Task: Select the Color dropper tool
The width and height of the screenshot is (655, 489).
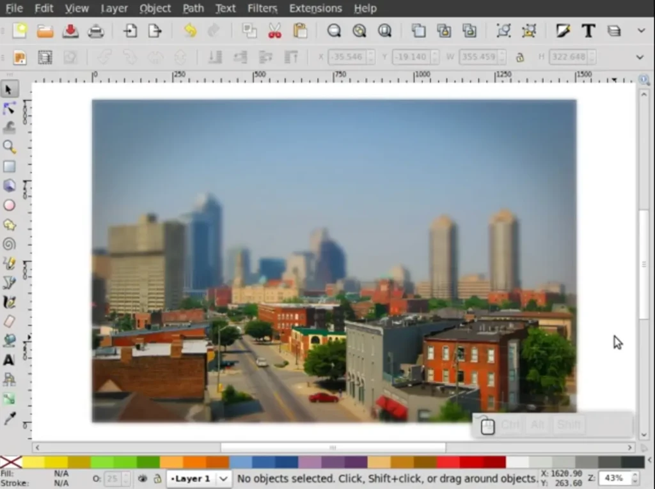Action: [9, 419]
